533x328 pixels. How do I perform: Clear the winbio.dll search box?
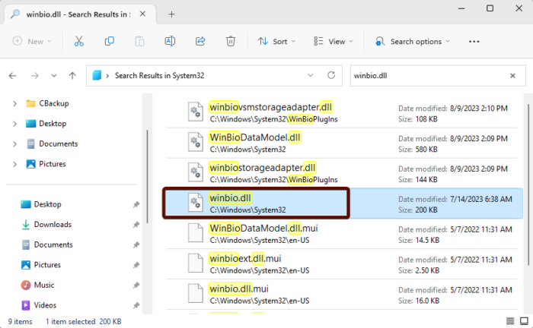pyautogui.click(x=513, y=75)
